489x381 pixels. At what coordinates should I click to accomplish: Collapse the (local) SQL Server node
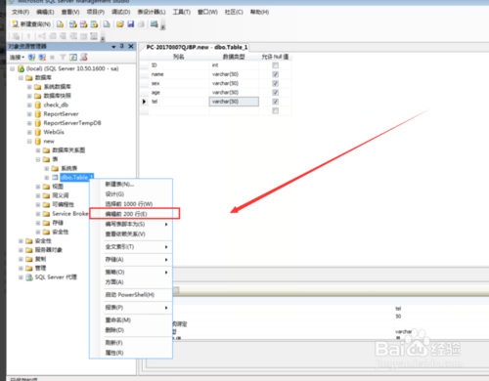point(12,68)
